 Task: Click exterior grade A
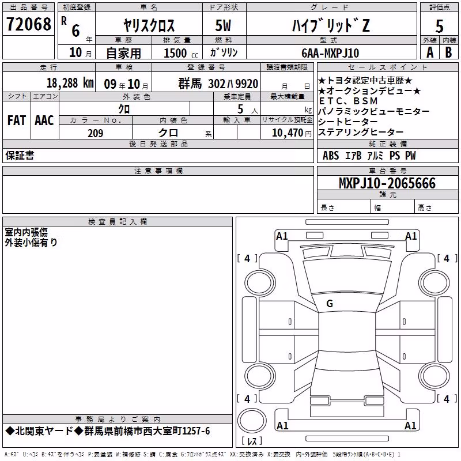pos(430,52)
